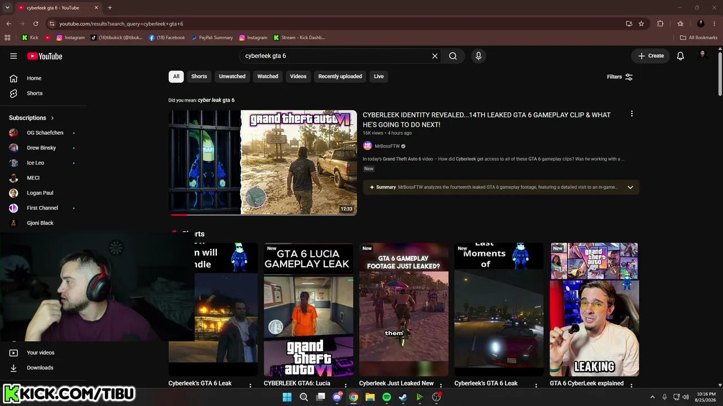The width and height of the screenshot is (723, 406).
Task: Go back in the browser
Action: (x=8, y=24)
